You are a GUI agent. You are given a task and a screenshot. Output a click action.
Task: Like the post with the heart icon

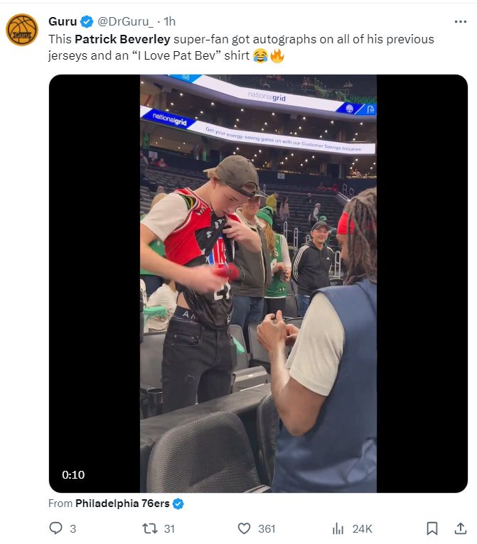[x=244, y=528]
